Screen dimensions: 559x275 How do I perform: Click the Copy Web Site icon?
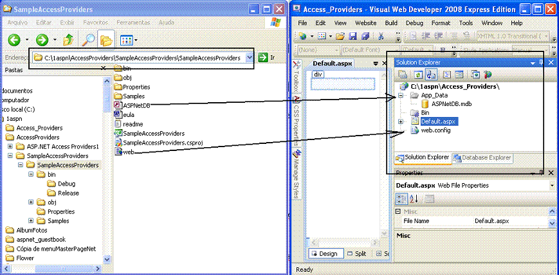point(475,75)
